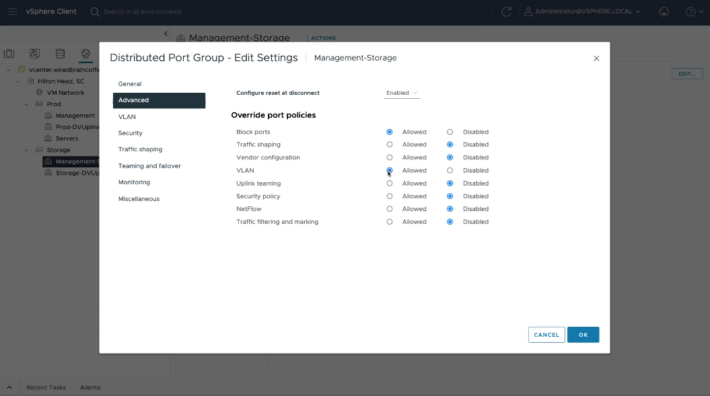Viewport: 710px width, 396px height.
Task: Close the Edit Settings dialog
Action: pos(596,58)
